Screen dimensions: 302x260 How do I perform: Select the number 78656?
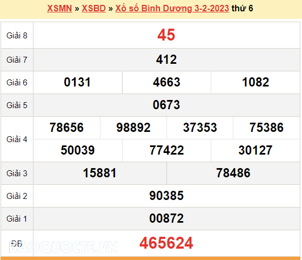66,128
